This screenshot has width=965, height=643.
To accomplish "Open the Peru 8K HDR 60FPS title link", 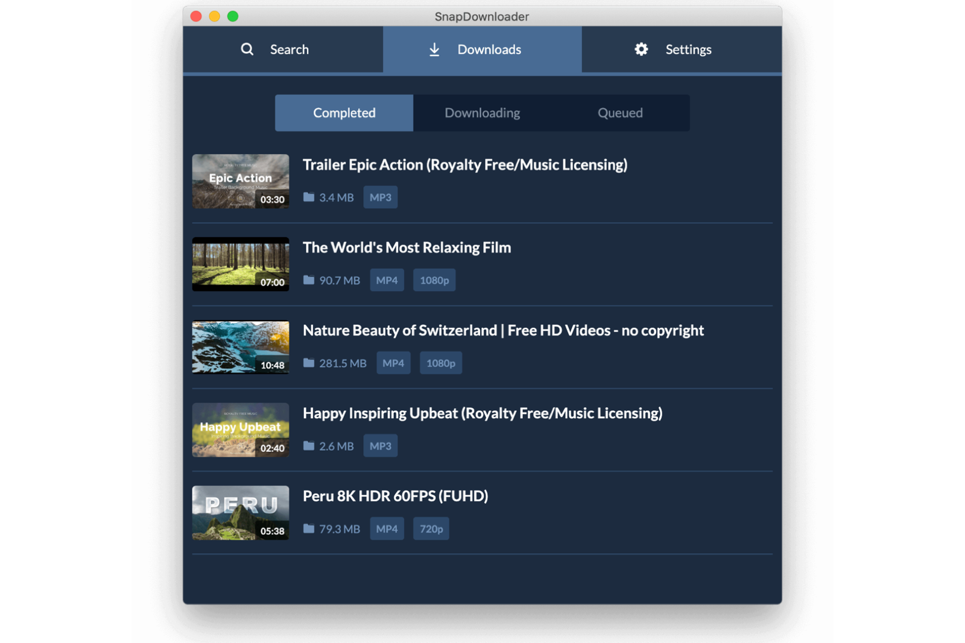I will click(x=395, y=496).
